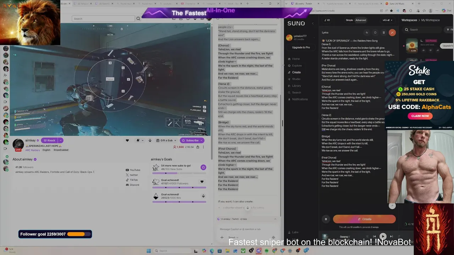Open Home in the Suno sidebar
This screenshot has height=255, width=454.
coord(294,59)
